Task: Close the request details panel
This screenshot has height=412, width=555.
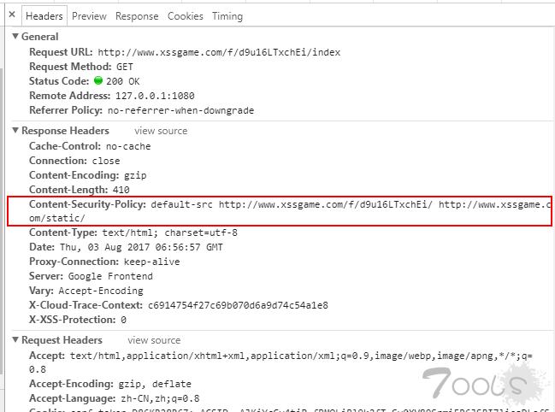Action: coord(12,15)
